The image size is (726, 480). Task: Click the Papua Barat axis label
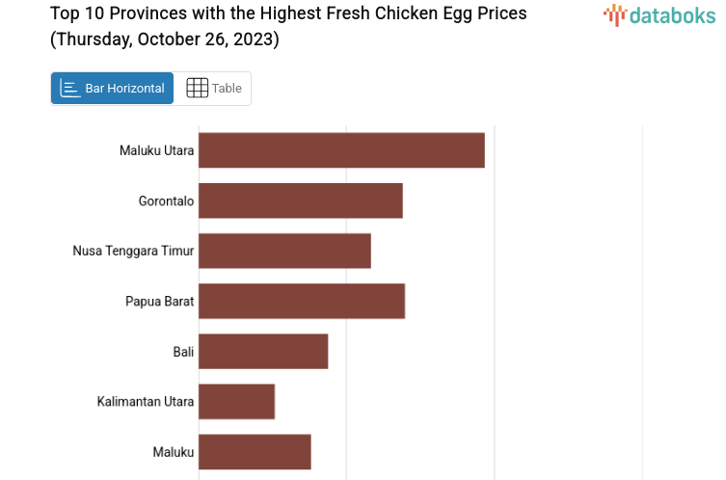(159, 301)
